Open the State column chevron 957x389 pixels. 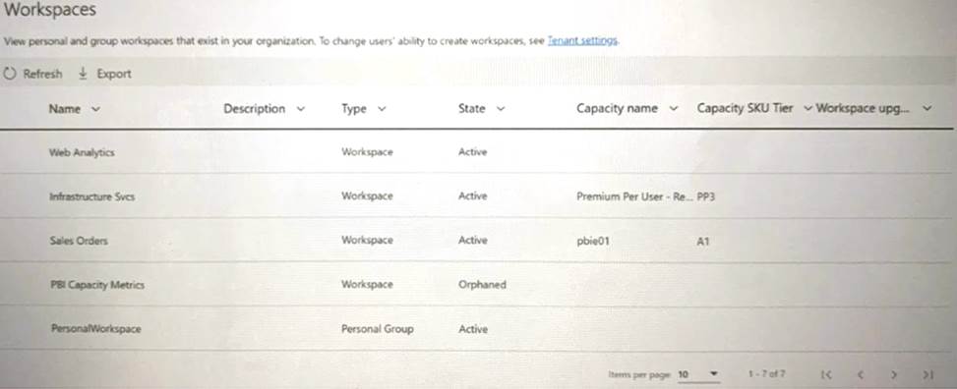click(501, 109)
